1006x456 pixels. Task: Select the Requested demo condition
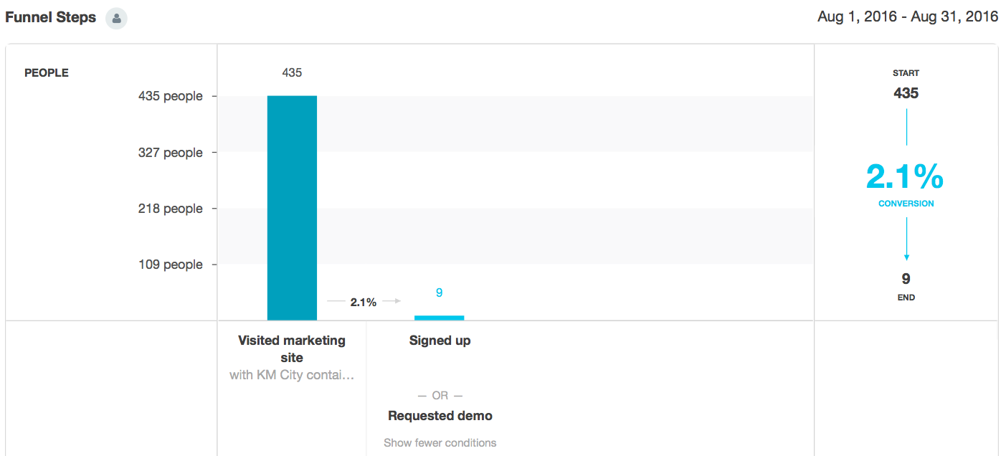440,416
